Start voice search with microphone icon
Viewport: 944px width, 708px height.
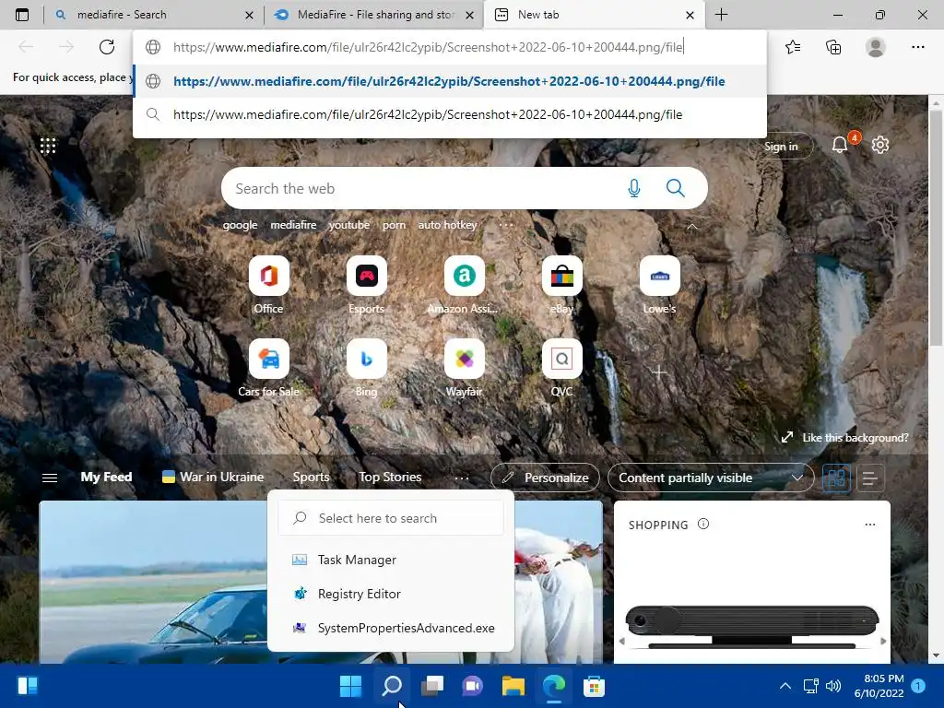[x=634, y=188]
